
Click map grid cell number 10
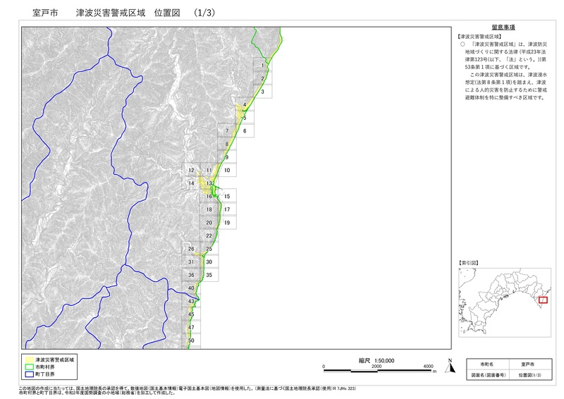(x=227, y=171)
